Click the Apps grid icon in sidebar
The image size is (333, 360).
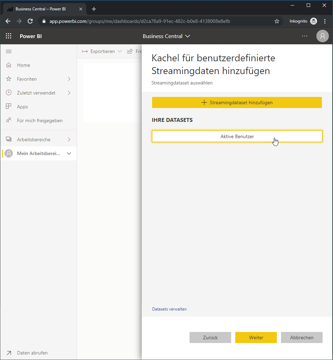9,107
